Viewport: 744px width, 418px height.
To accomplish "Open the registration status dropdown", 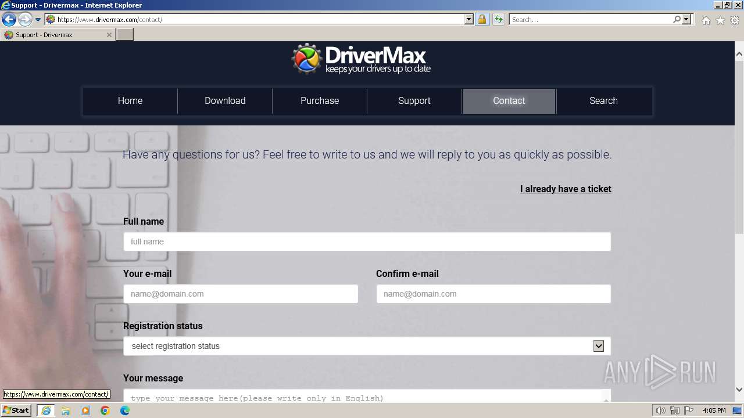I will tap(367, 346).
